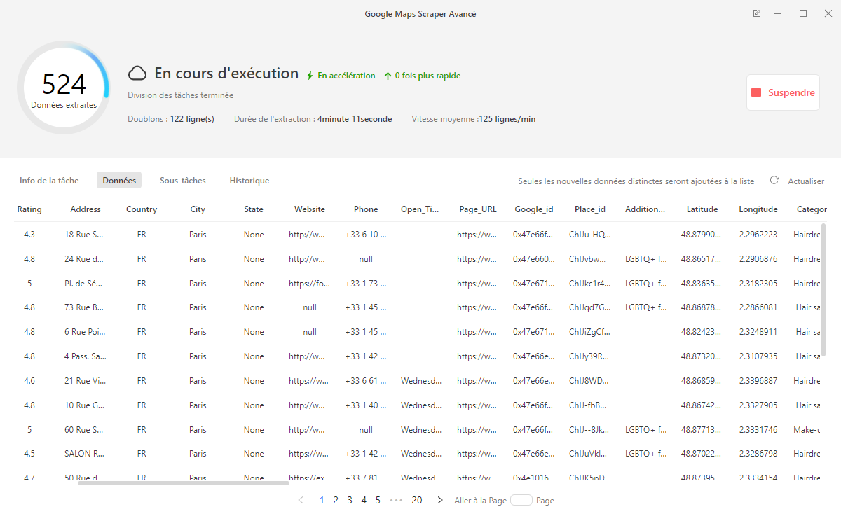Select the Données tab
This screenshot has height=514, width=841.
[118, 180]
